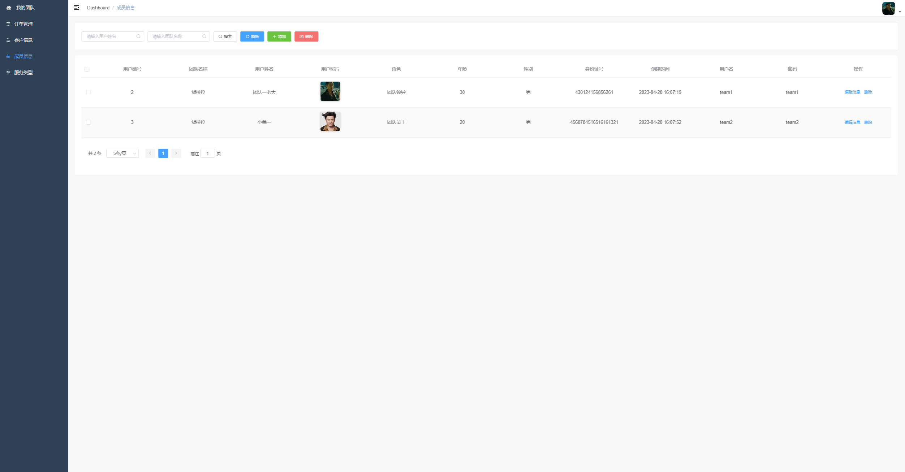Click the refresh icon on 刷新 button

pyautogui.click(x=247, y=36)
